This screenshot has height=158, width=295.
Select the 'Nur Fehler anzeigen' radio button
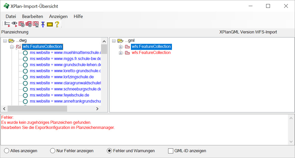(53, 151)
